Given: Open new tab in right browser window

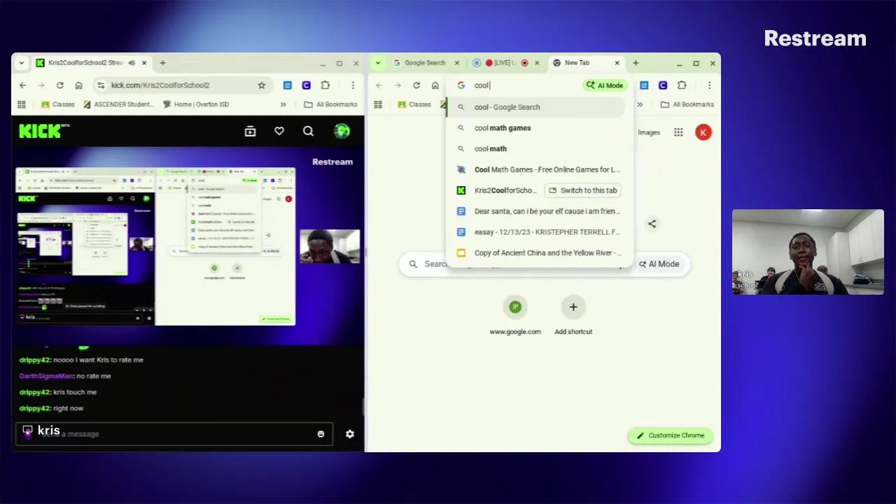Looking at the screenshot, I should coord(636,63).
